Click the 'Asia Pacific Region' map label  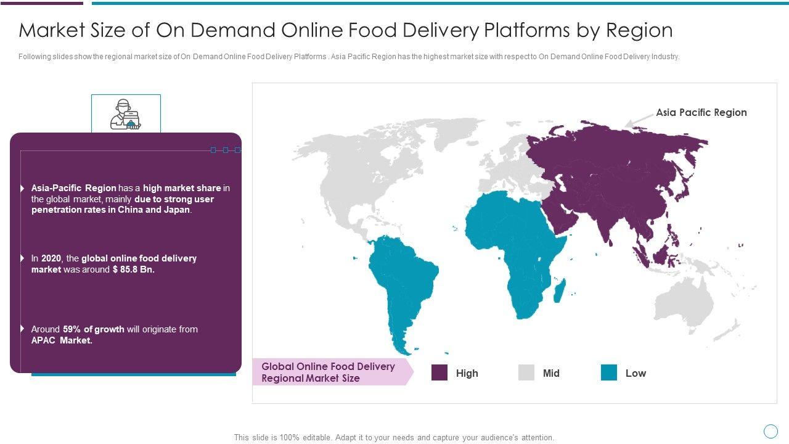point(701,112)
